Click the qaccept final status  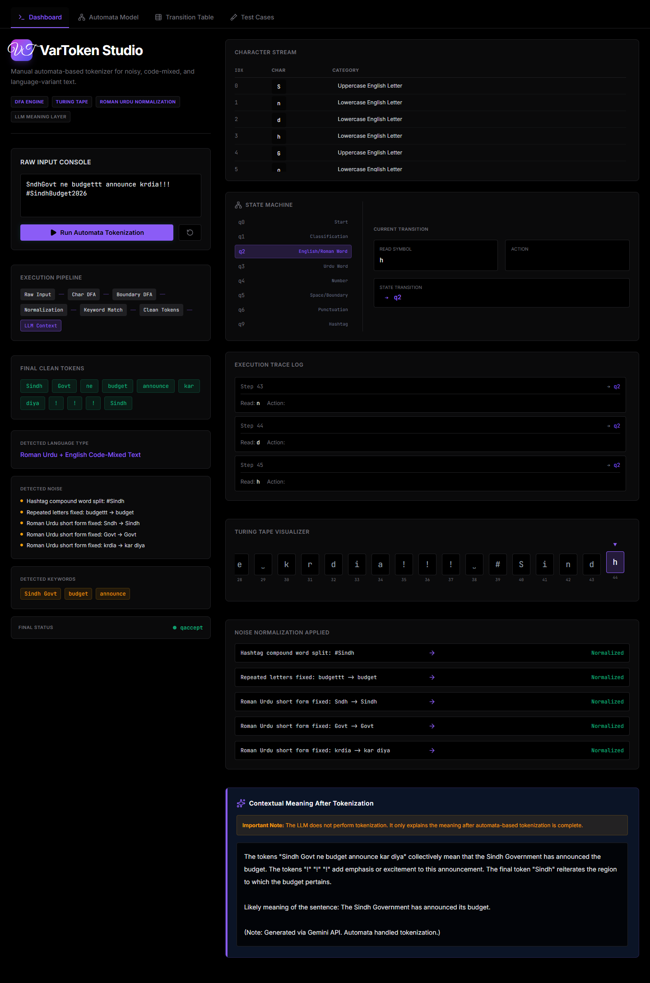point(188,628)
